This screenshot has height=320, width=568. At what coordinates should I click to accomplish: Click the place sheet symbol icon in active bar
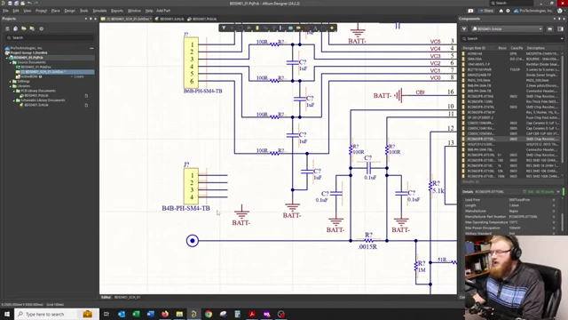tap(290, 28)
